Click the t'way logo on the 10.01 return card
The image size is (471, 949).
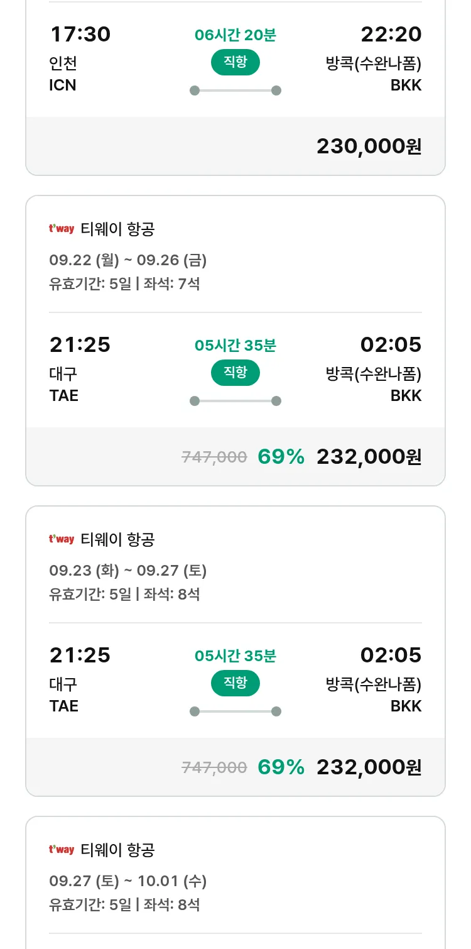pos(62,850)
